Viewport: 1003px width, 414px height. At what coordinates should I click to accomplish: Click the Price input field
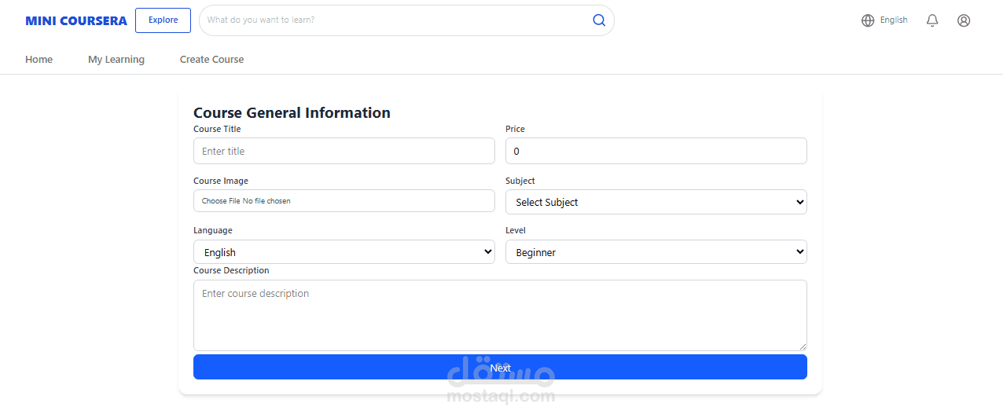tap(656, 151)
